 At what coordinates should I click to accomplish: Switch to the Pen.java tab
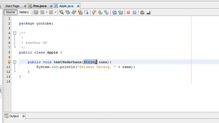[x=40, y=6]
